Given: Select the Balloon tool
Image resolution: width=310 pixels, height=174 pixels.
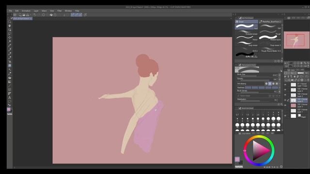Looking at the screenshot, I should point(10,101).
